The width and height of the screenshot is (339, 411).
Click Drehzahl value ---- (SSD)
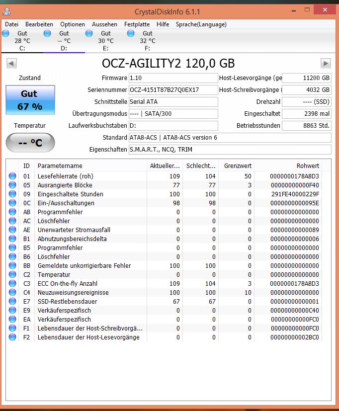[x=307, y=102]
